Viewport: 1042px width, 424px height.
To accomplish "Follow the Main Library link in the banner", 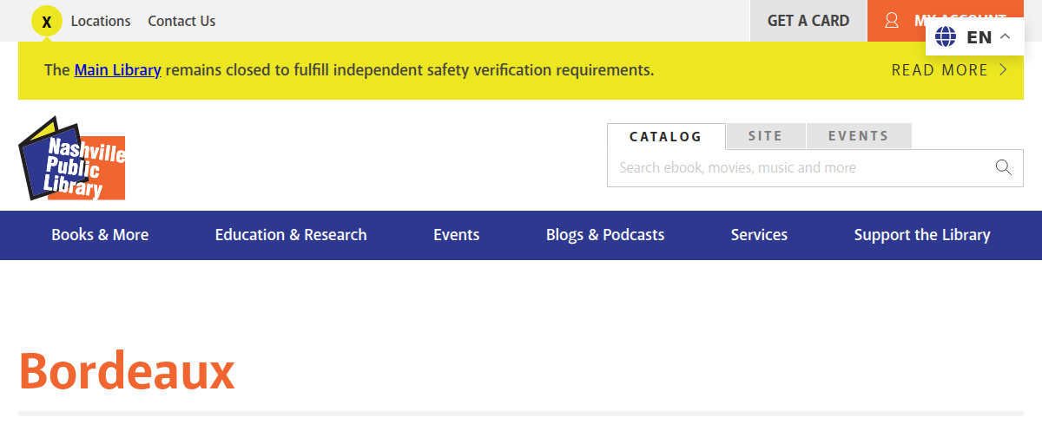I will [x=117, y=70].
